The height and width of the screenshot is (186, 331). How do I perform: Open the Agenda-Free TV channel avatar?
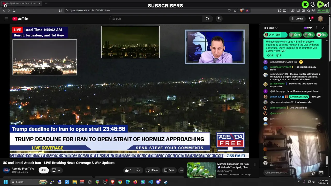click(x=6, y=170)
